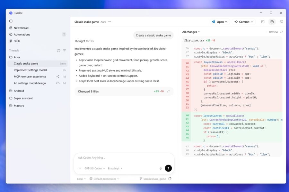Click the plus icon to attach context
This screenshot has width=289, height=192.
80,168
